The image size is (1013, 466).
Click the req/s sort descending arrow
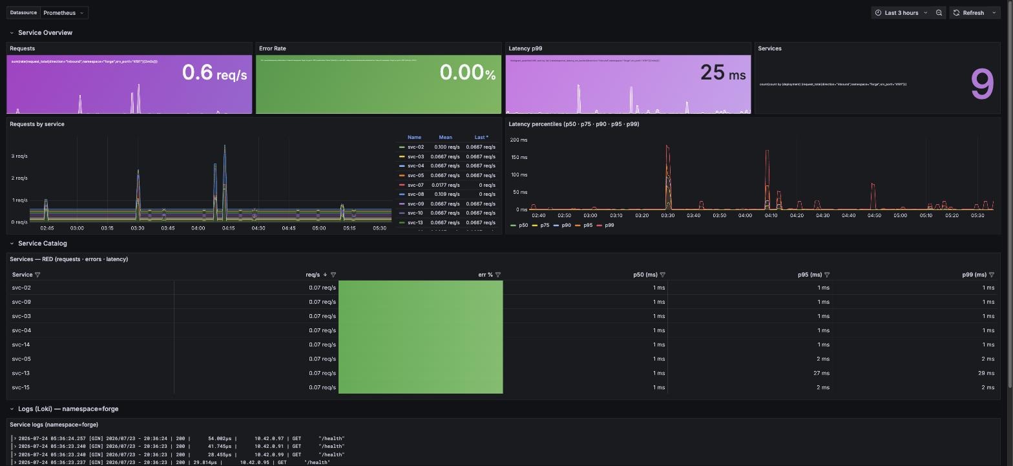coord(325,275)
